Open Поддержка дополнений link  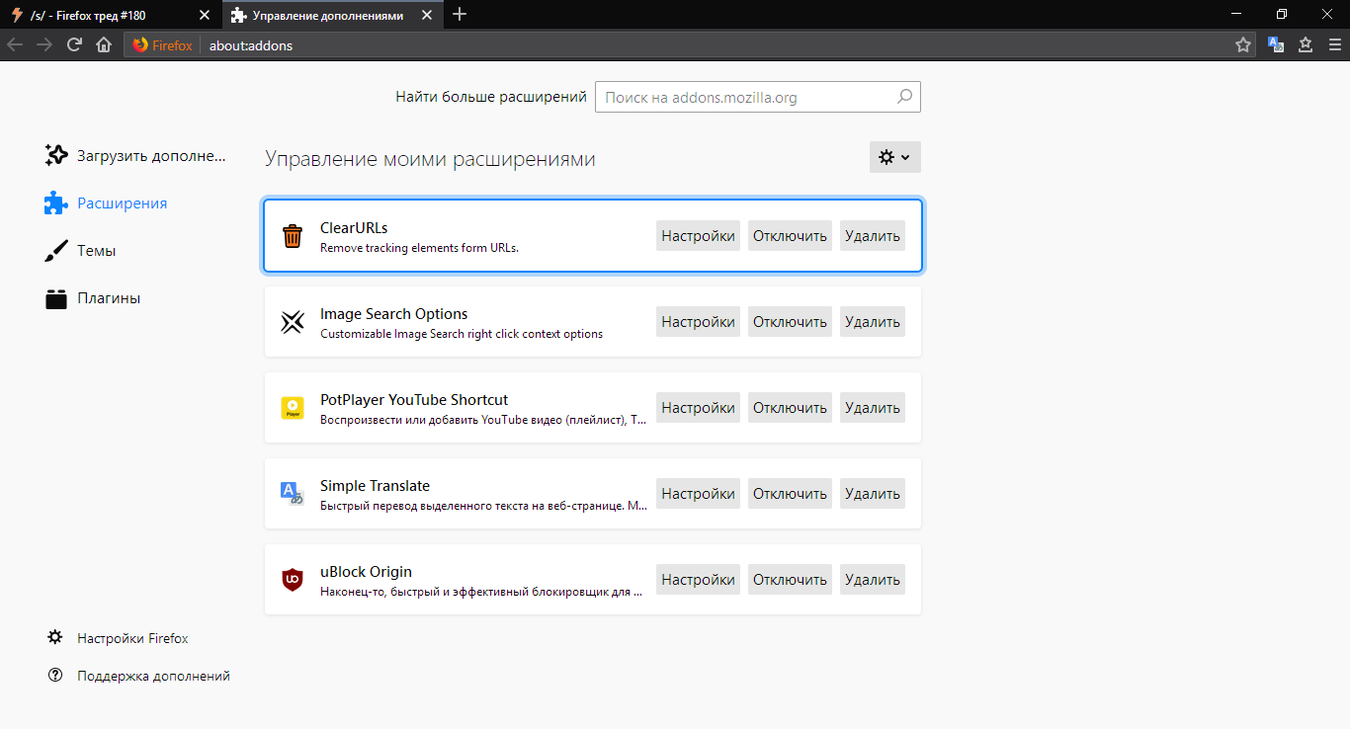point(153,676)
